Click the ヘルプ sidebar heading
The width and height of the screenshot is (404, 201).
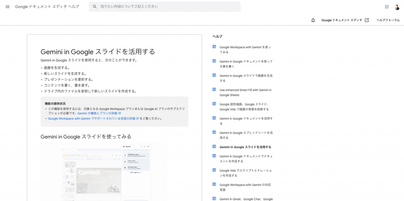point(217,36)
